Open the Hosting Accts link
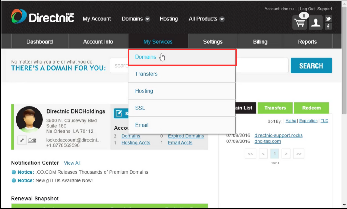Viewport: 347px width, 209px height. pos(136,143)
